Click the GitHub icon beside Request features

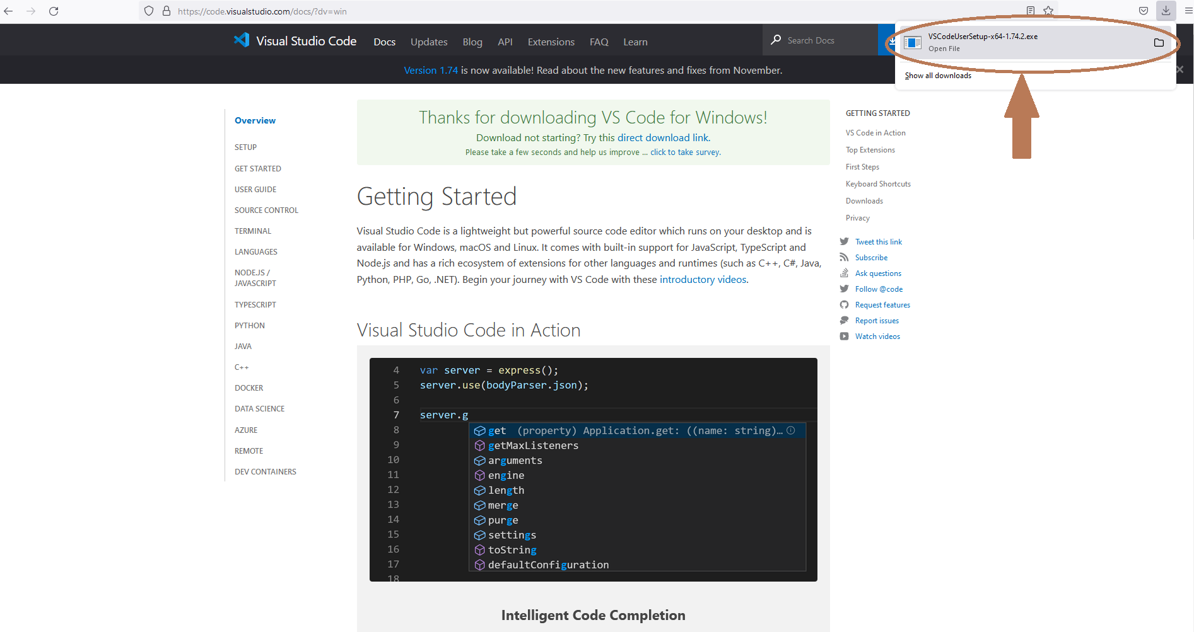pos(844,305)
